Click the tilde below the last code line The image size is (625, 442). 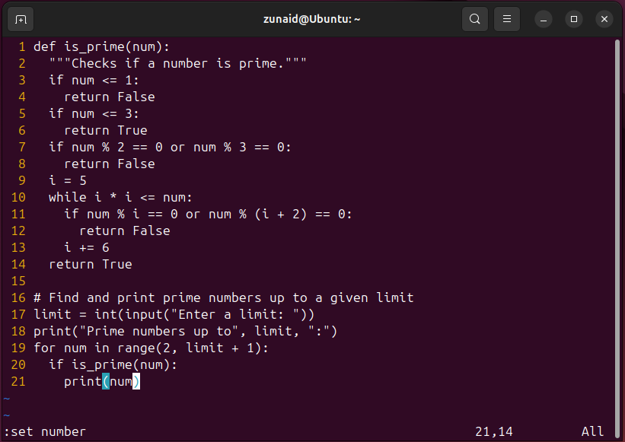[8, 399]
